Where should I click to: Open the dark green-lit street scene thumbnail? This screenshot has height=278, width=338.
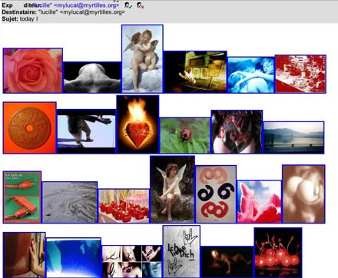tap(195, 72)
